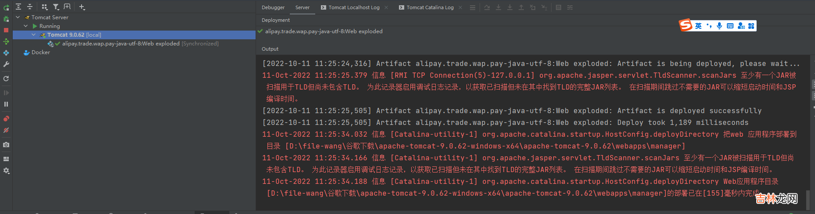Screen dimensions: 815x214
Task: Switch to the Debugger tab
Action: pyautogui.click(x=273, y=7)
